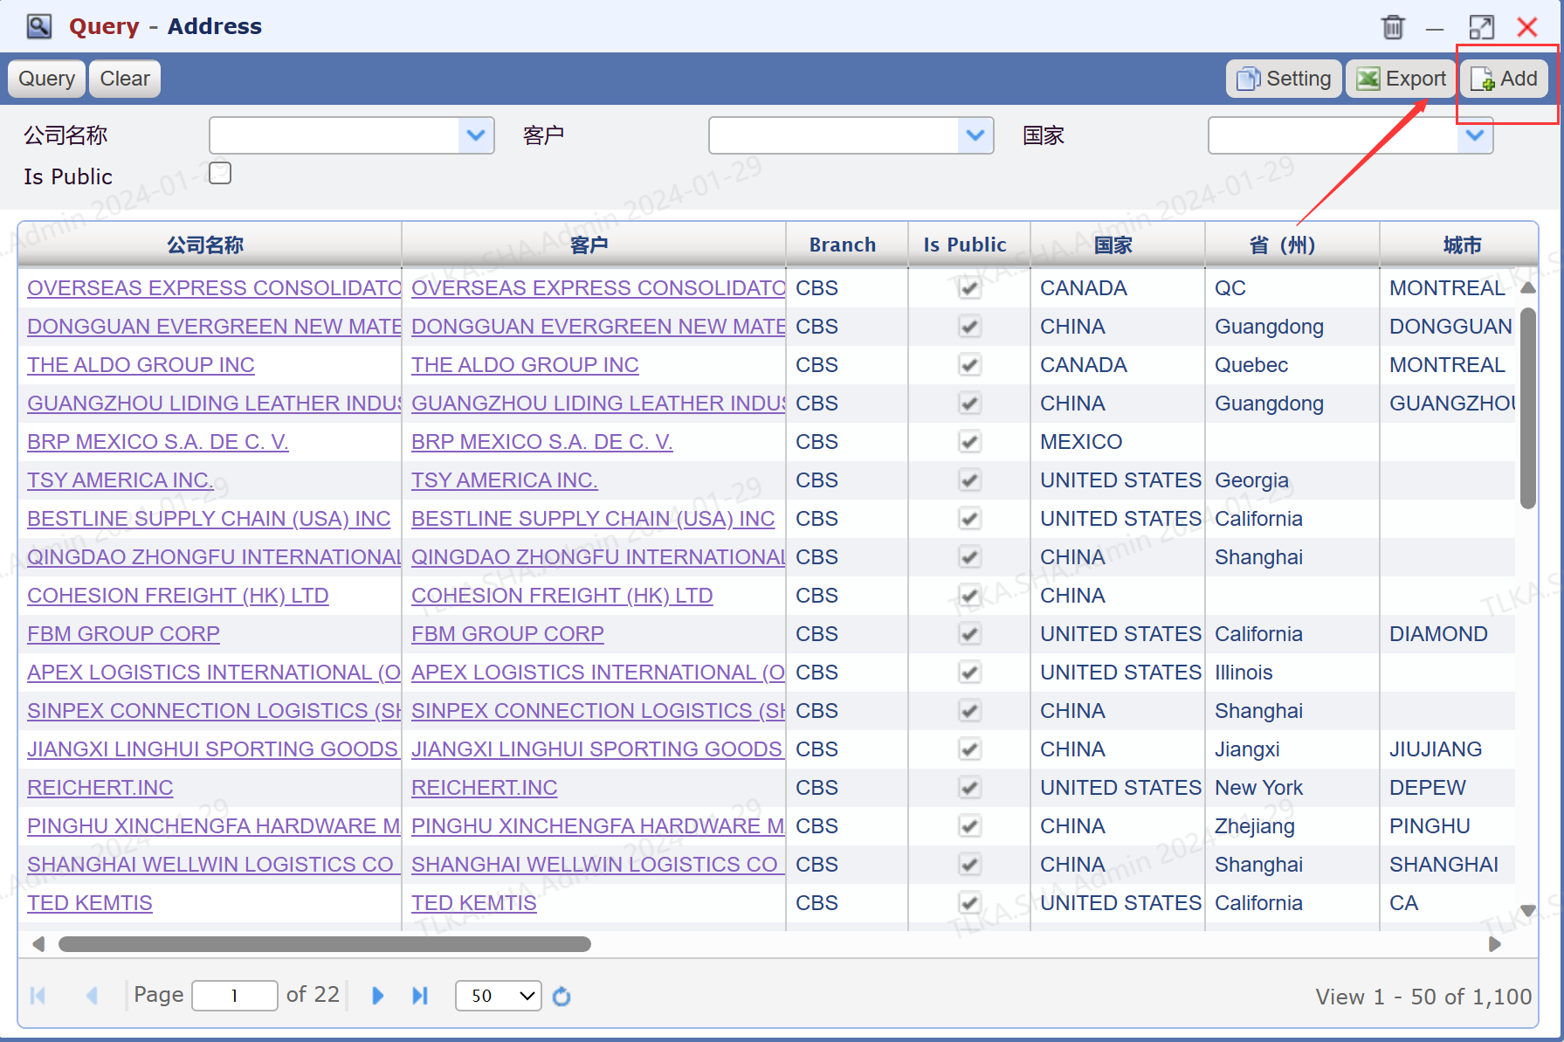The height and width of the screenshot is (1042, 1564).
Task: Sort by the 国家 column header
Action: click(1113, 245)
